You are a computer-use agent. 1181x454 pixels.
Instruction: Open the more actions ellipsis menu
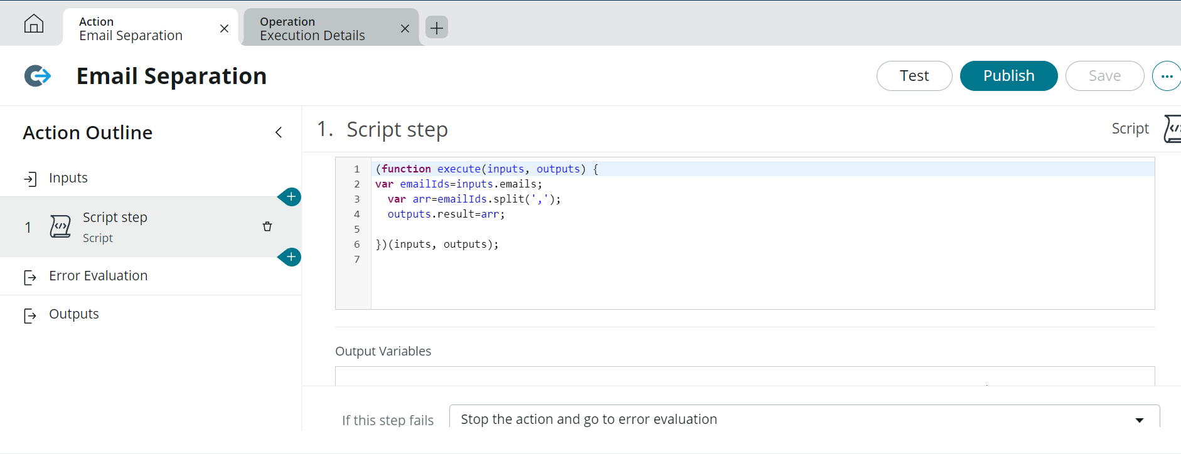1167,76
